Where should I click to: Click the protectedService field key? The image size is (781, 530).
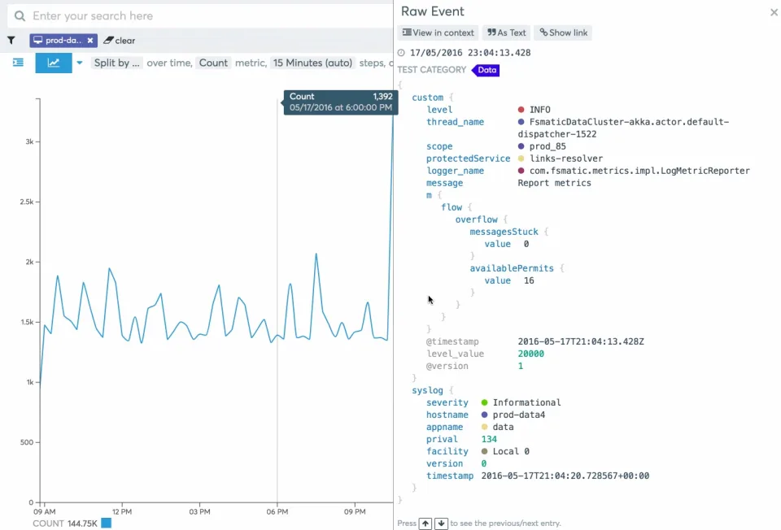pyautogui.click(x=469, y=159)
